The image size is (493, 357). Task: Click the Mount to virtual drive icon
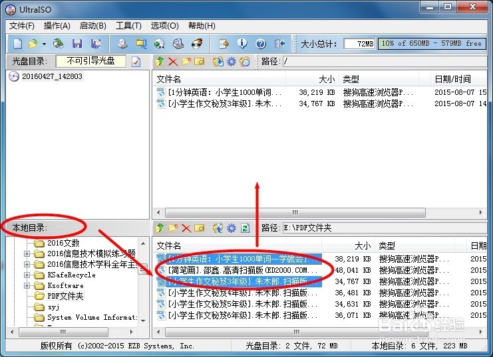coord(178,44)
